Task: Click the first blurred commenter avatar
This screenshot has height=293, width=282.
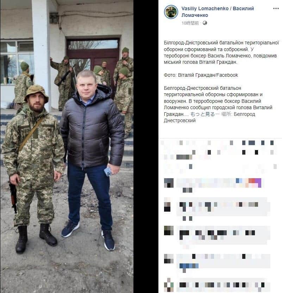Action: [x=169, y=183]
